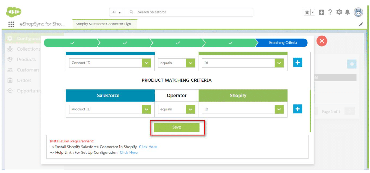Open the Help question mark icon

coord(330,12)
